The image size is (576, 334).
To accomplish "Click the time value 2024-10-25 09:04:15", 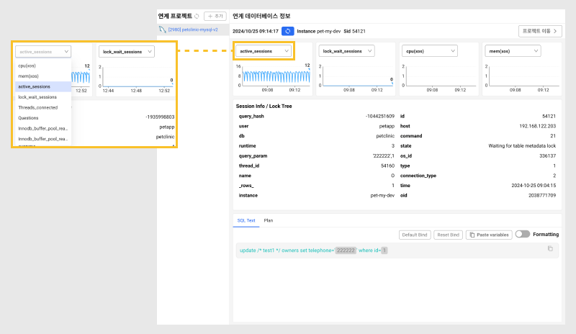I will [x=534, y=186].
